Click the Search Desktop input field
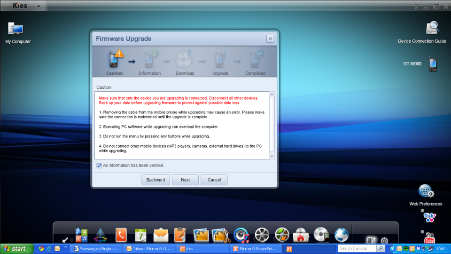The height and width of the screenshot is (254, 451). pyautogui.click(x=357, y=248)
